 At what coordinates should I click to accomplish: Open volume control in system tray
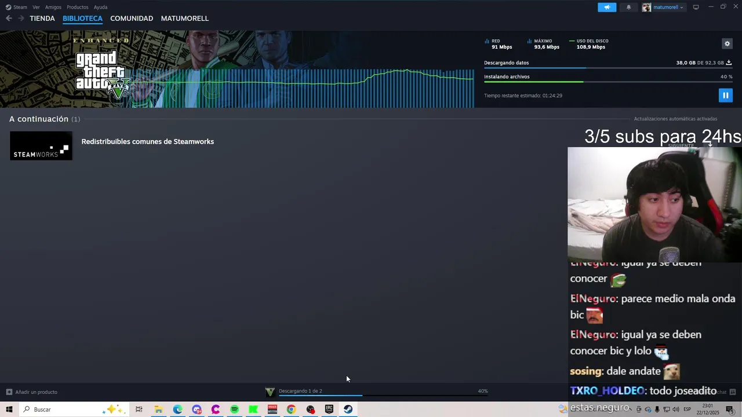676,409
